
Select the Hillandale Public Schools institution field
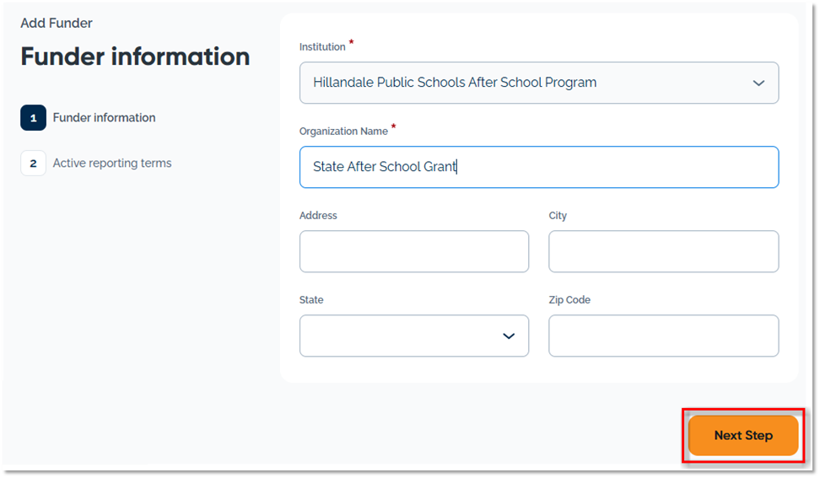point(506,83)
